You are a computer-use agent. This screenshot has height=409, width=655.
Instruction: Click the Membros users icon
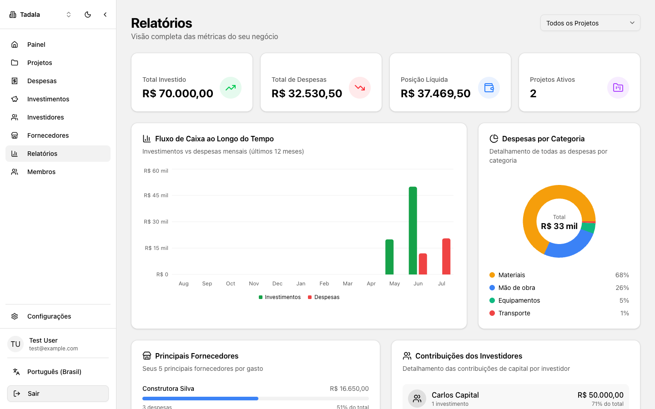tap(15, 172)
